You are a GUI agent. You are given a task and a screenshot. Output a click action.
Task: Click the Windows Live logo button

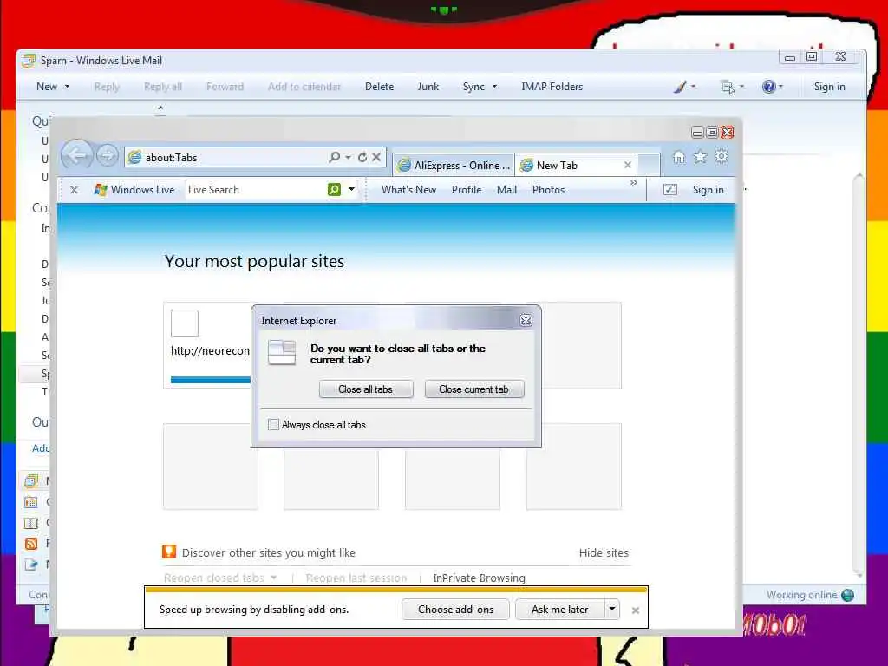[x=134, y=190]
